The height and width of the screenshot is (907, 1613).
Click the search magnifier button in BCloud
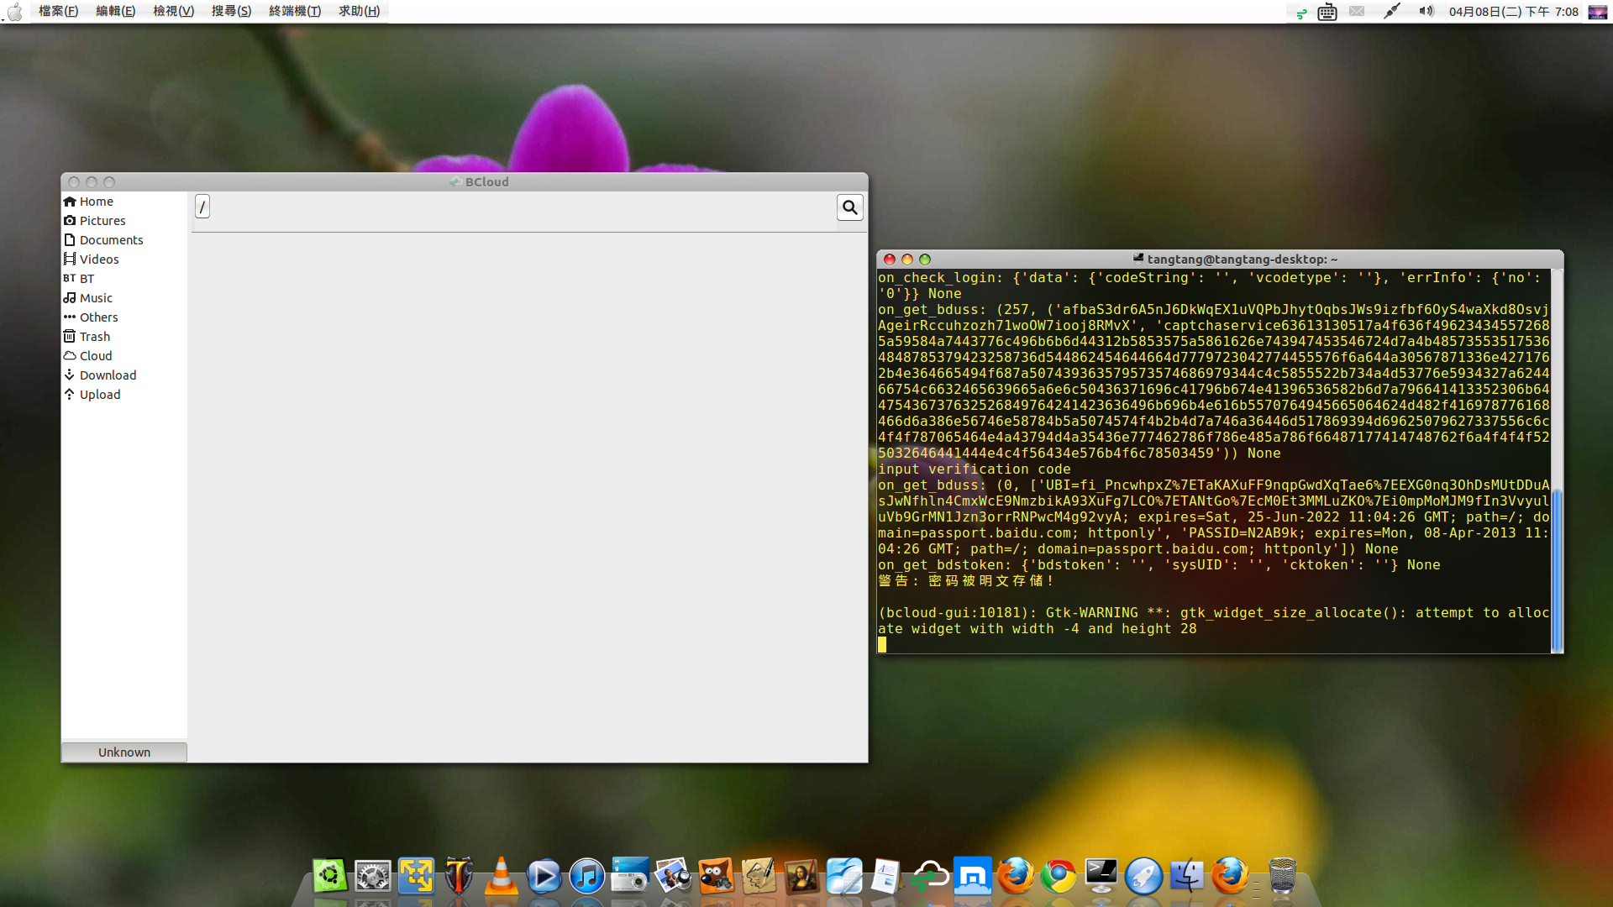[850, 207]
